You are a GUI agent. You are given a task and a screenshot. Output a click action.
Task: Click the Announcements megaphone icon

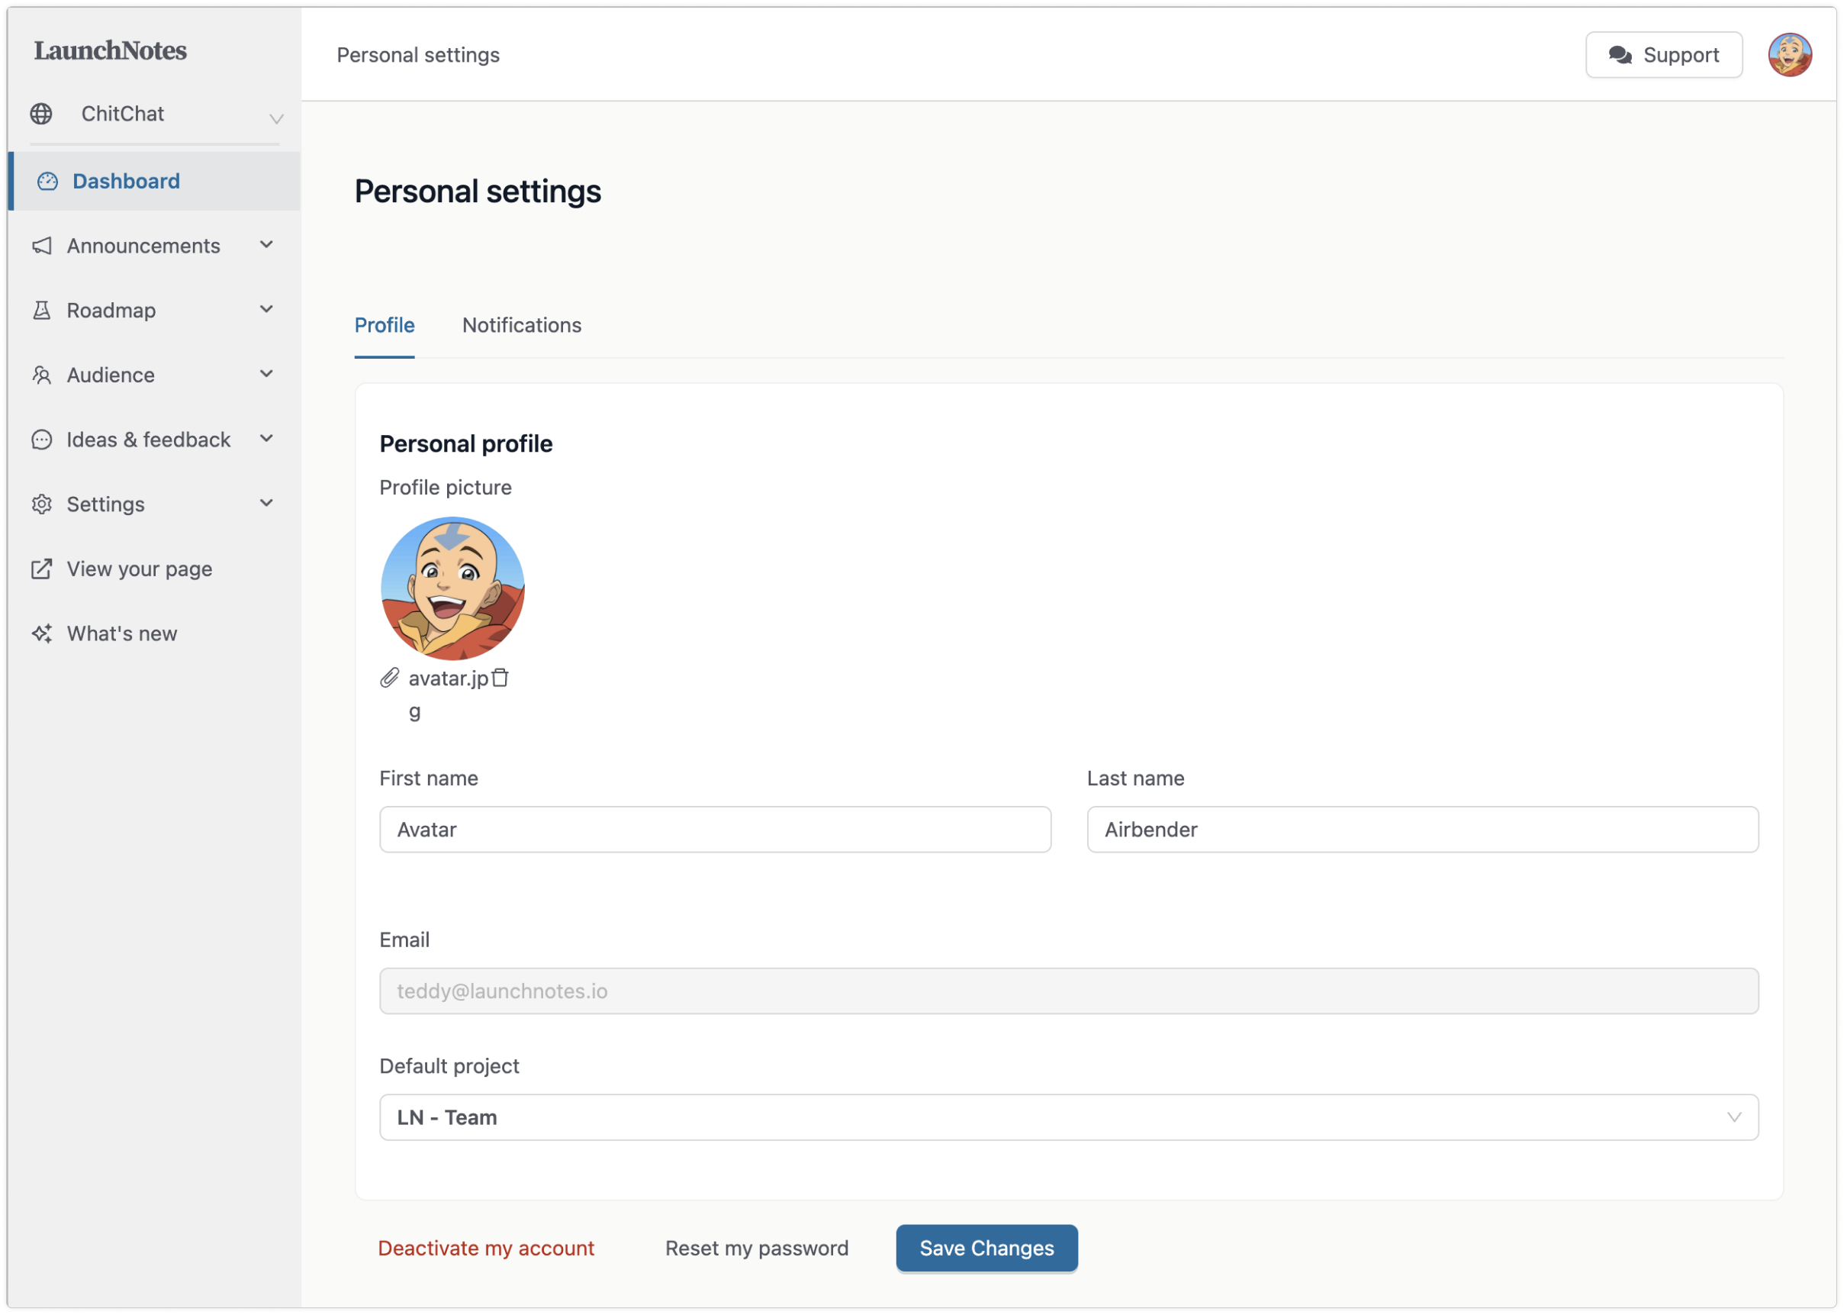(42, 245)
